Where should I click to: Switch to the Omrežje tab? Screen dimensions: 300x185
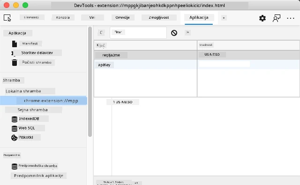pos(123,18)
